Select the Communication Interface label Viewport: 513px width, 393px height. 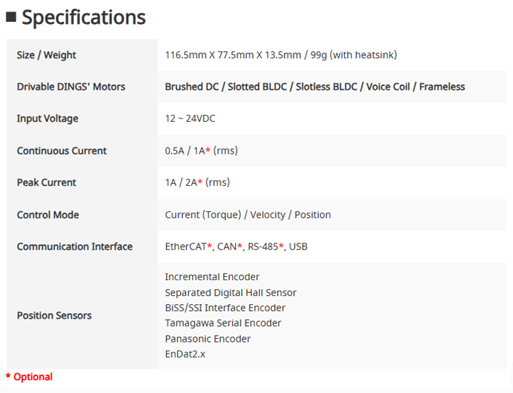[x=75, y=247]
